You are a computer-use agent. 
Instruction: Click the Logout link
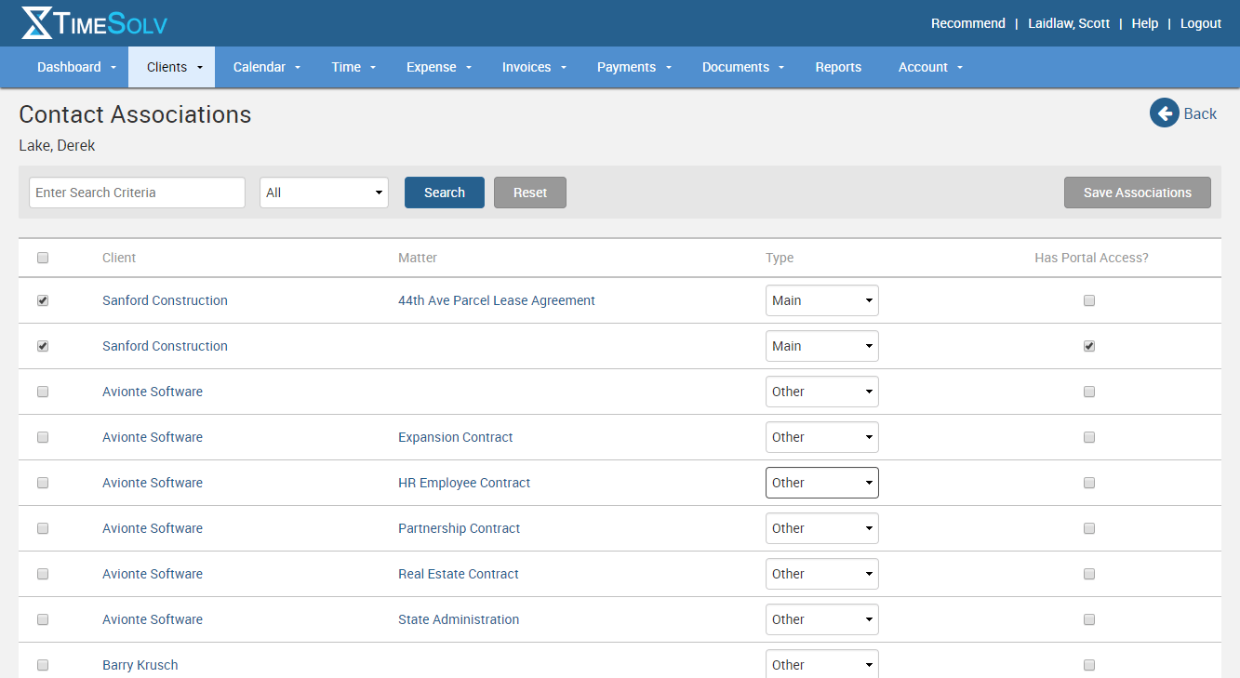click(x=1200, y=23)
